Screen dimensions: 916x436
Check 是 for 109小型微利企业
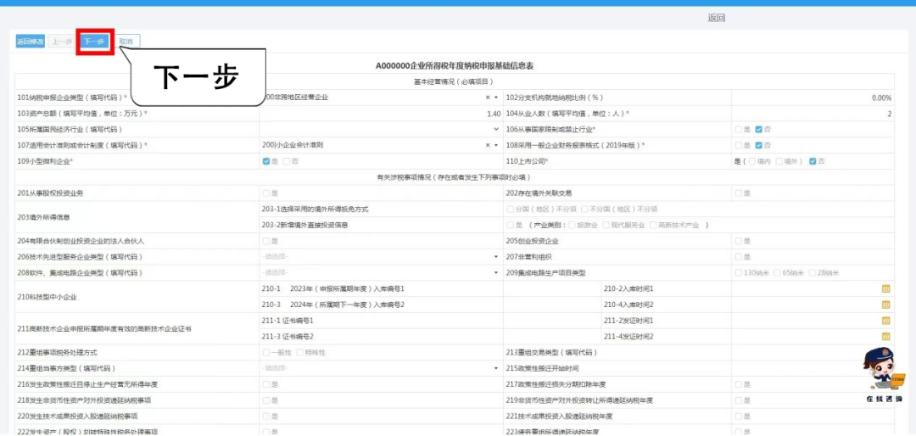266,161
